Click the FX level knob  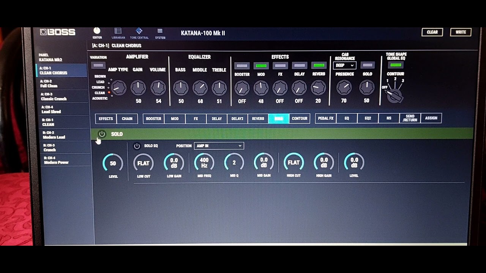(x=280, y=88)
